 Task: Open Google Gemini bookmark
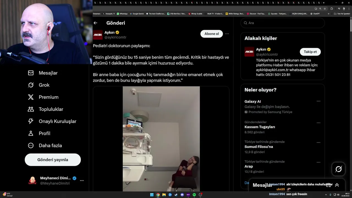tap(137, 14)
